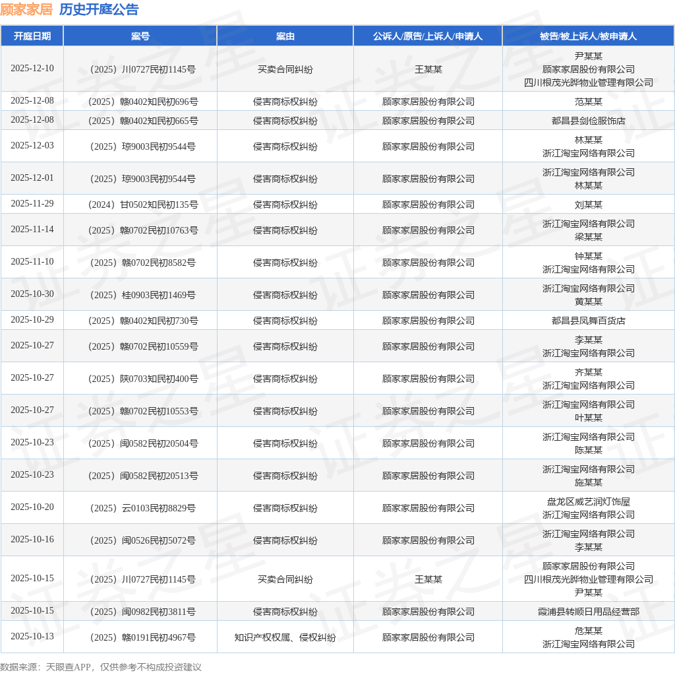The image size is (675, 673).
Task: Select the 公诉人/原告/上诉人/申请人 column header
Action: point(428,36)
